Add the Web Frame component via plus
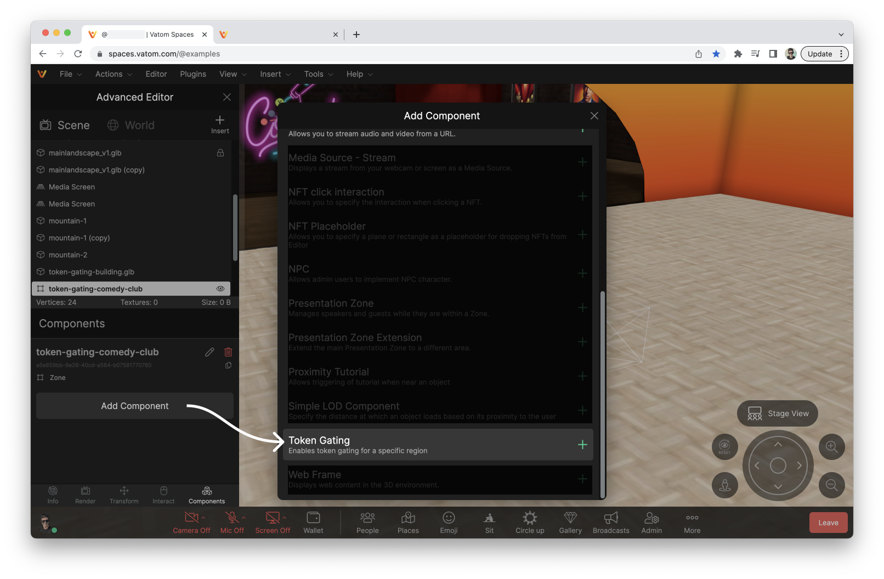This screenshot has width=884, height=579. (582, 479)
